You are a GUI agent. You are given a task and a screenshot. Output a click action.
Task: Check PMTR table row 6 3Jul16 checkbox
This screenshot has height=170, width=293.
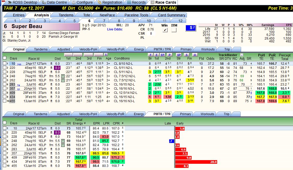click(4, 149)
